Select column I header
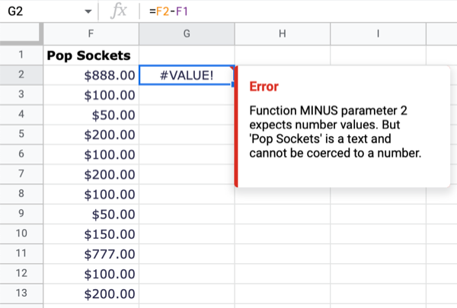The width and height of the screenshot is (457, 308). [x=378, y=34]
